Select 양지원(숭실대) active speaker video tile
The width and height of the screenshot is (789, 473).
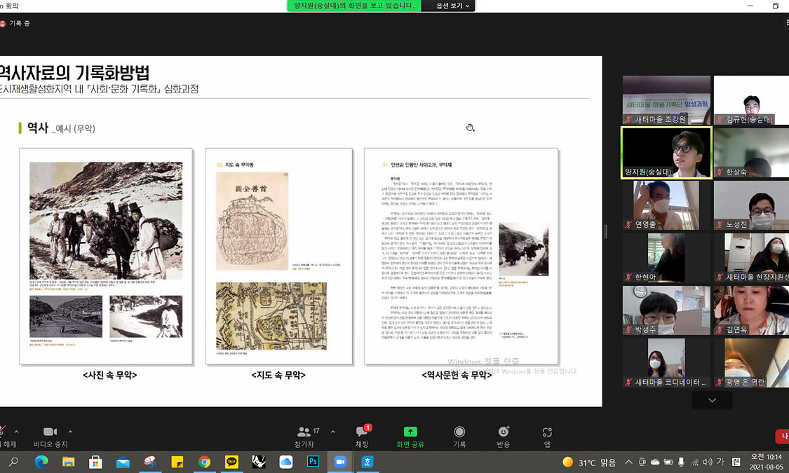pyautogui.click(x=666, y=152)
